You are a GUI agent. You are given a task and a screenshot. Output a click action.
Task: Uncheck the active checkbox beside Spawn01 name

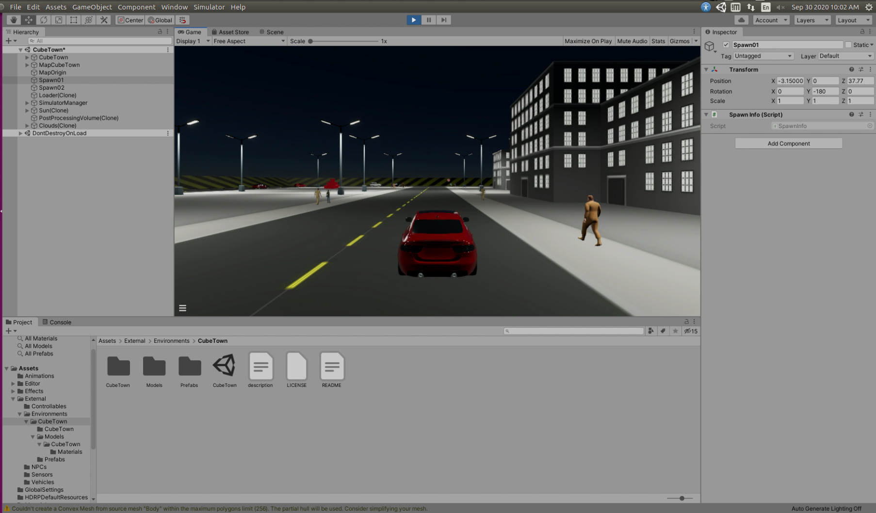pos(726,45)
